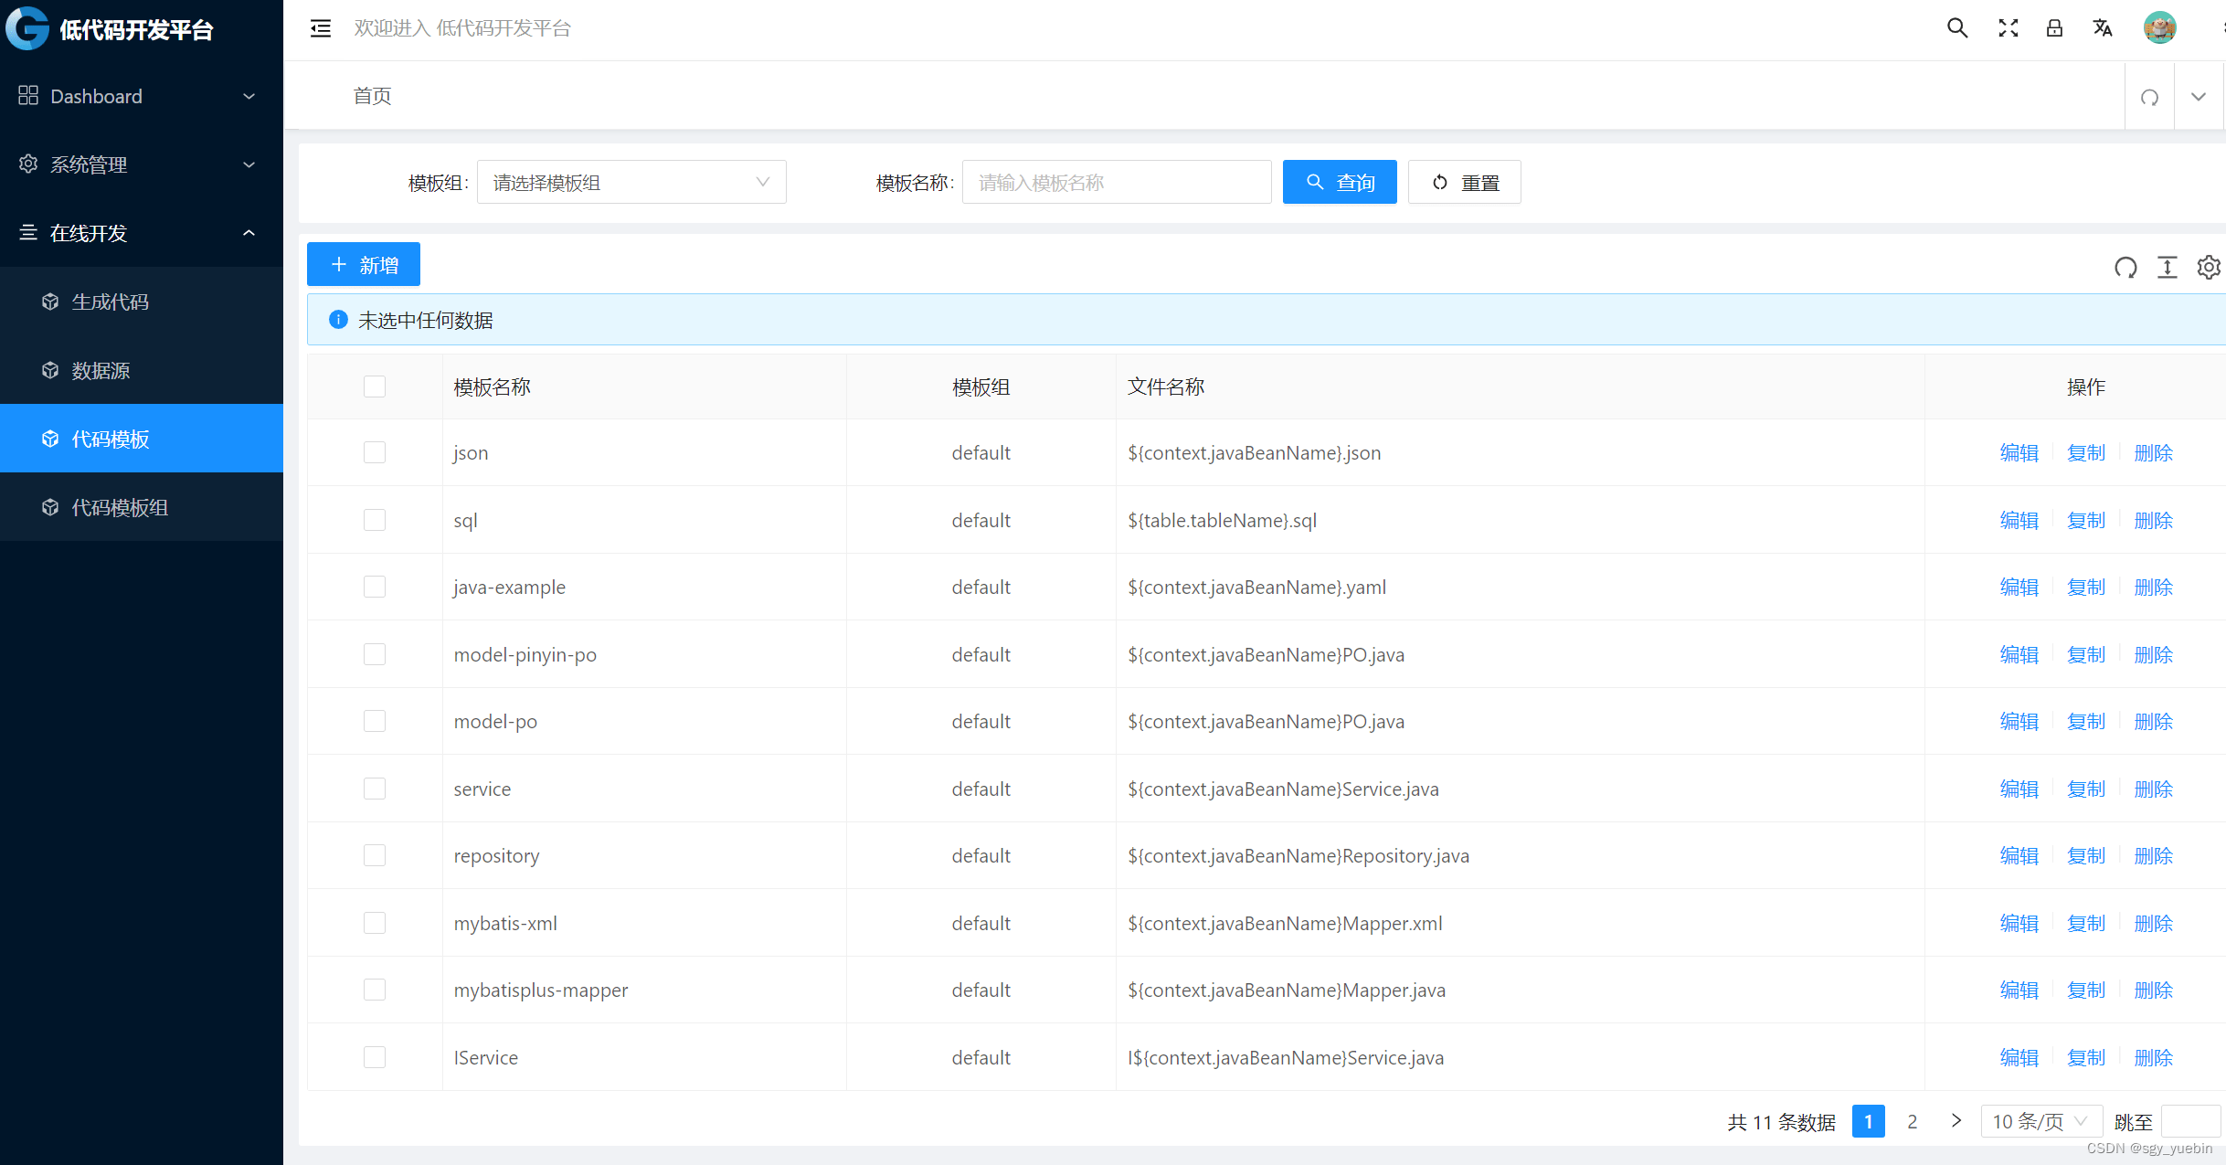Open the search magnifier icon in header
The width and height of the screenshot is (2226, 1165).
pos(1956,28)
